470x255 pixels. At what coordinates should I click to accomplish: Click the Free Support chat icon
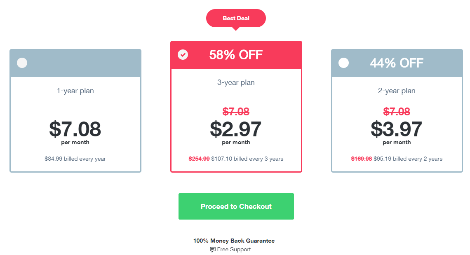click(212, 249)
